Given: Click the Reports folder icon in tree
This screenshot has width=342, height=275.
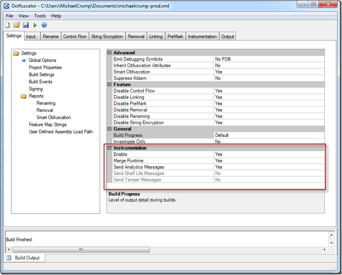Looking at the screenshot, I should click(x=24, y=96).
